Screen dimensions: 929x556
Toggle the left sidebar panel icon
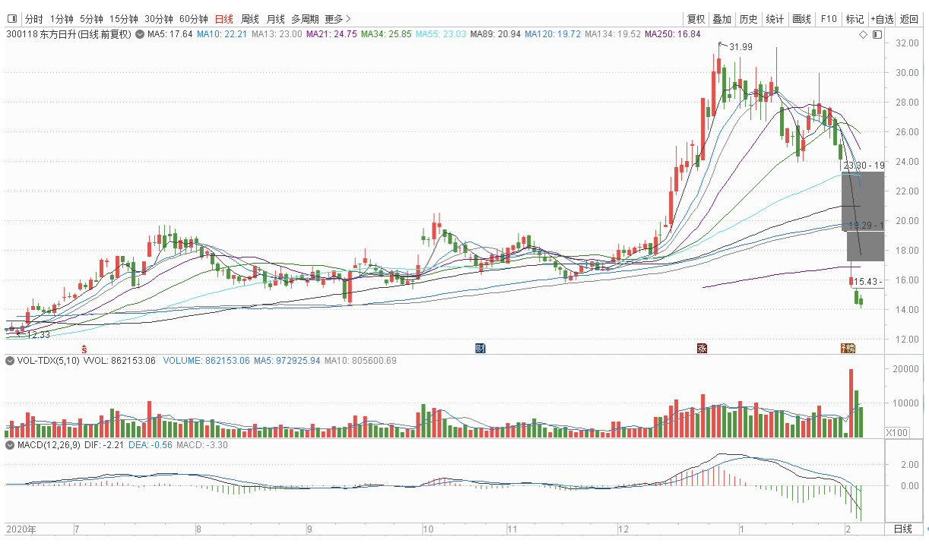pyautogui.click(x=11, y=19)
